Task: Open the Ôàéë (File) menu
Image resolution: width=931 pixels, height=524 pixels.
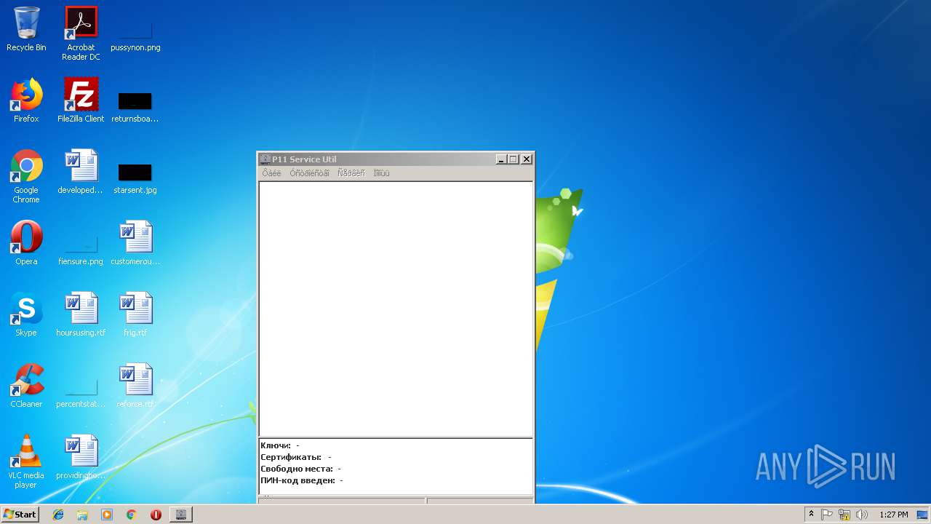Action: 271,173
